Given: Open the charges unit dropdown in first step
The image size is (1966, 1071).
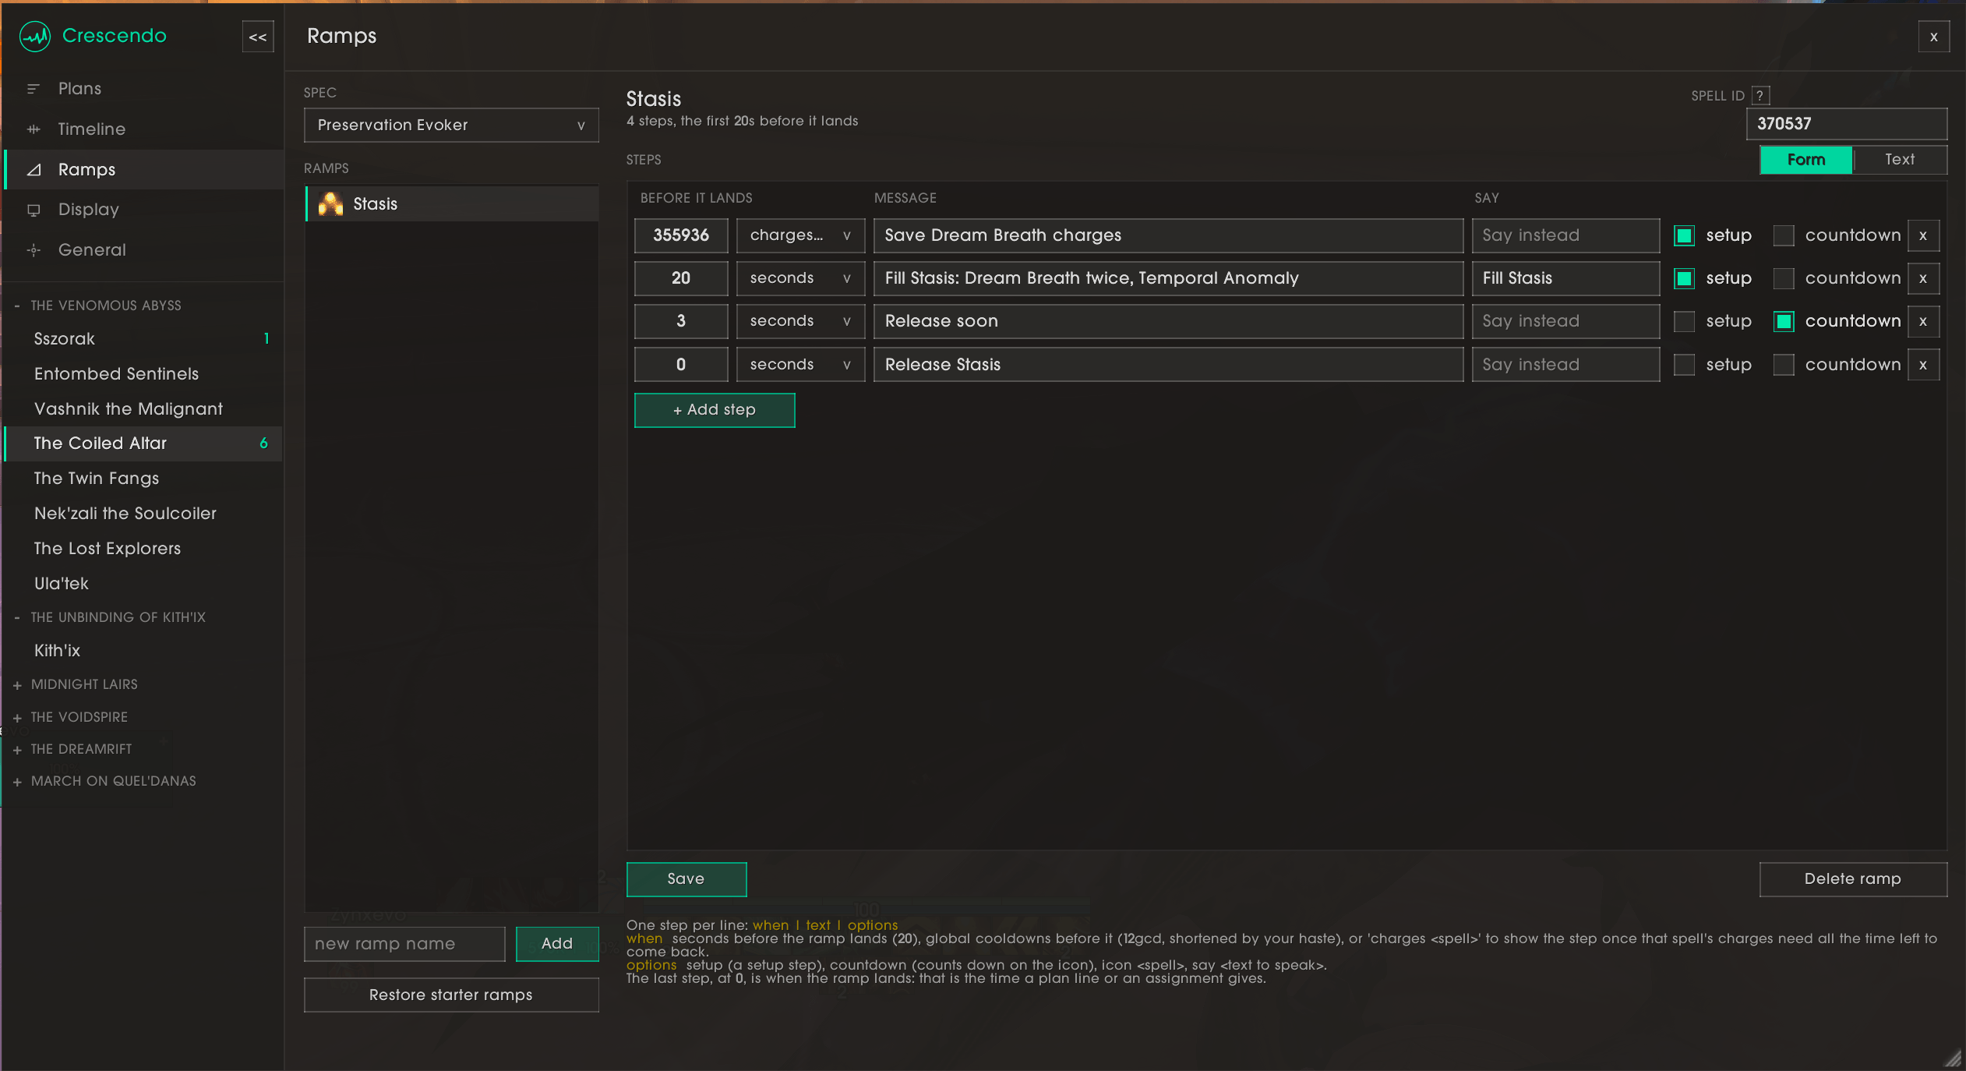Looking at the screenshot, I should pyautogui.click(x=800, y=235).
